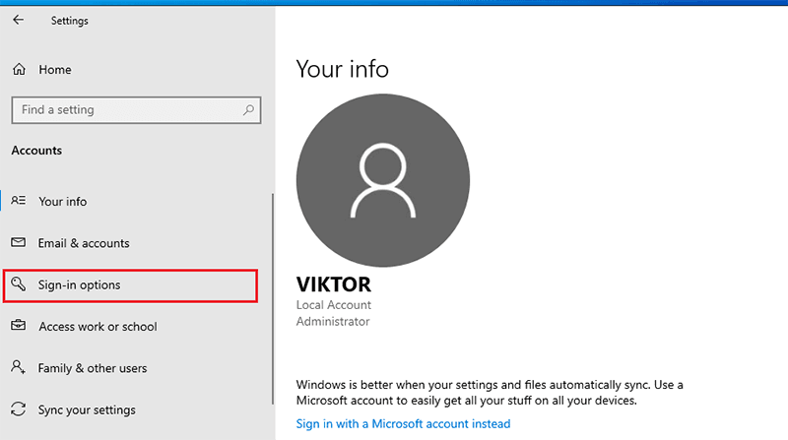Click the Your info page heading
This screenshot has height=440, width=788.
coord(342,69)
